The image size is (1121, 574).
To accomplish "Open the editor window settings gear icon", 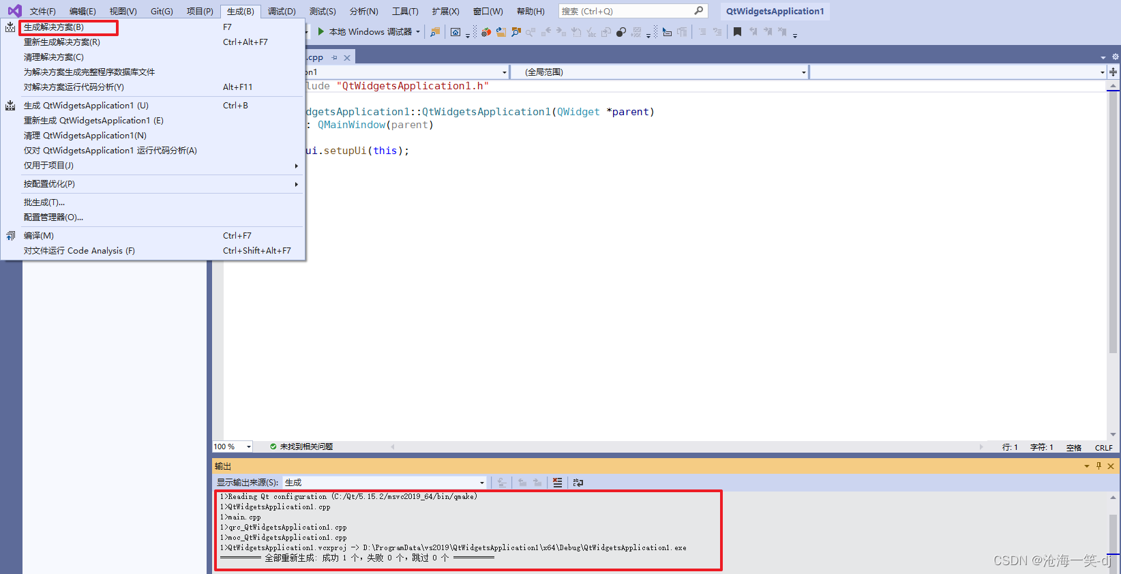I will (x=1116, y=57).
